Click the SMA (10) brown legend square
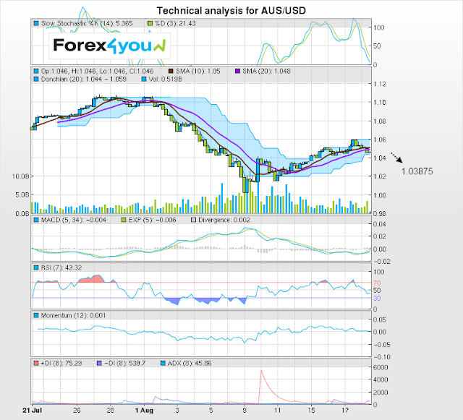 pyautogui.click(x=171, y=71)
